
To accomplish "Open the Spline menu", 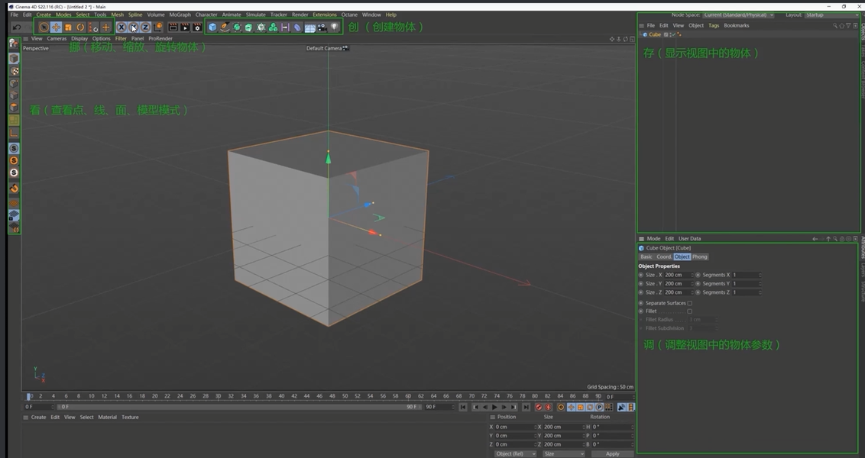I will 135,15.
